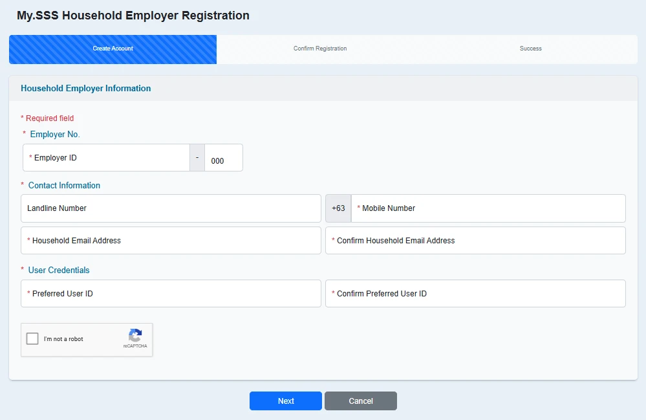Screen dimensions: 646x420
Task: Click the Household Employer Information heading
Action: pos(86,88)
